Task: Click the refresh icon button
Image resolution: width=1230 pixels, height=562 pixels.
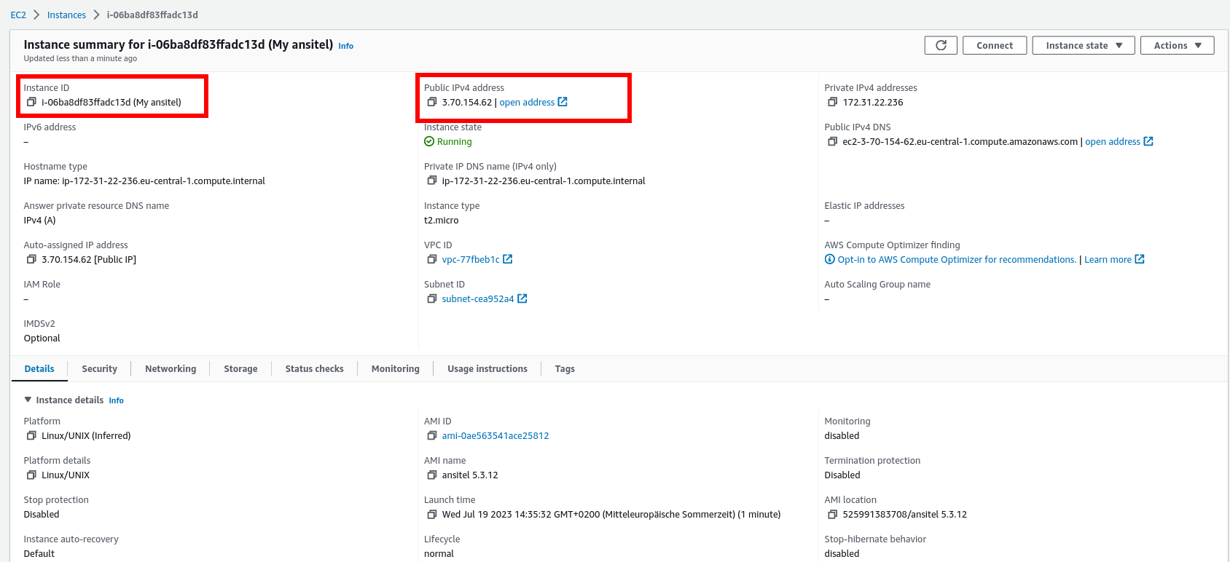Action: (x=941, y=45)
